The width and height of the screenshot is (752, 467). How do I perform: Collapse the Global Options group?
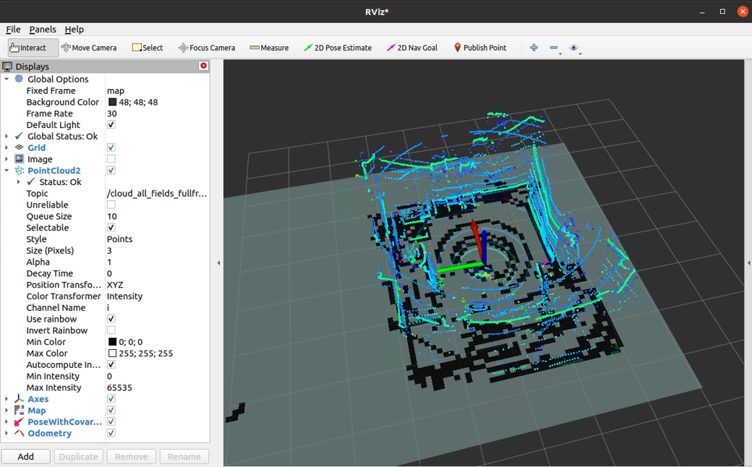point(7,79)
